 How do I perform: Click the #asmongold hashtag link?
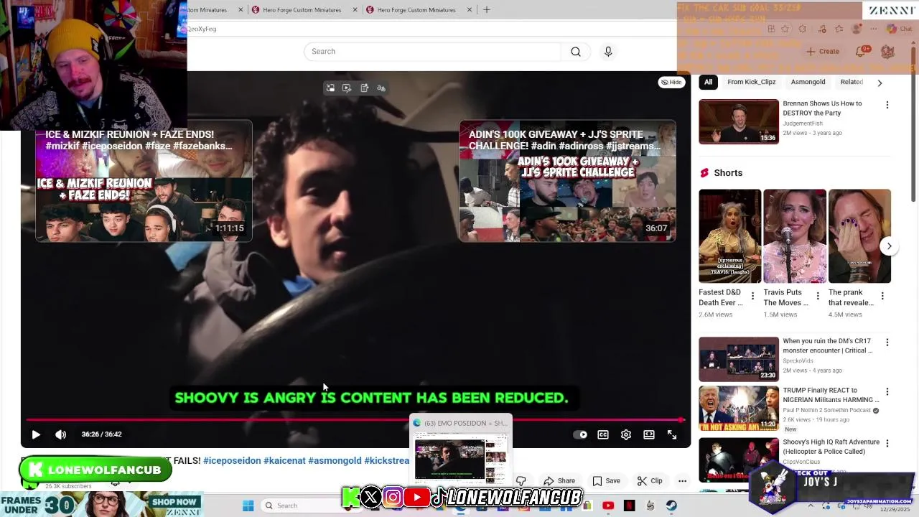335,461
